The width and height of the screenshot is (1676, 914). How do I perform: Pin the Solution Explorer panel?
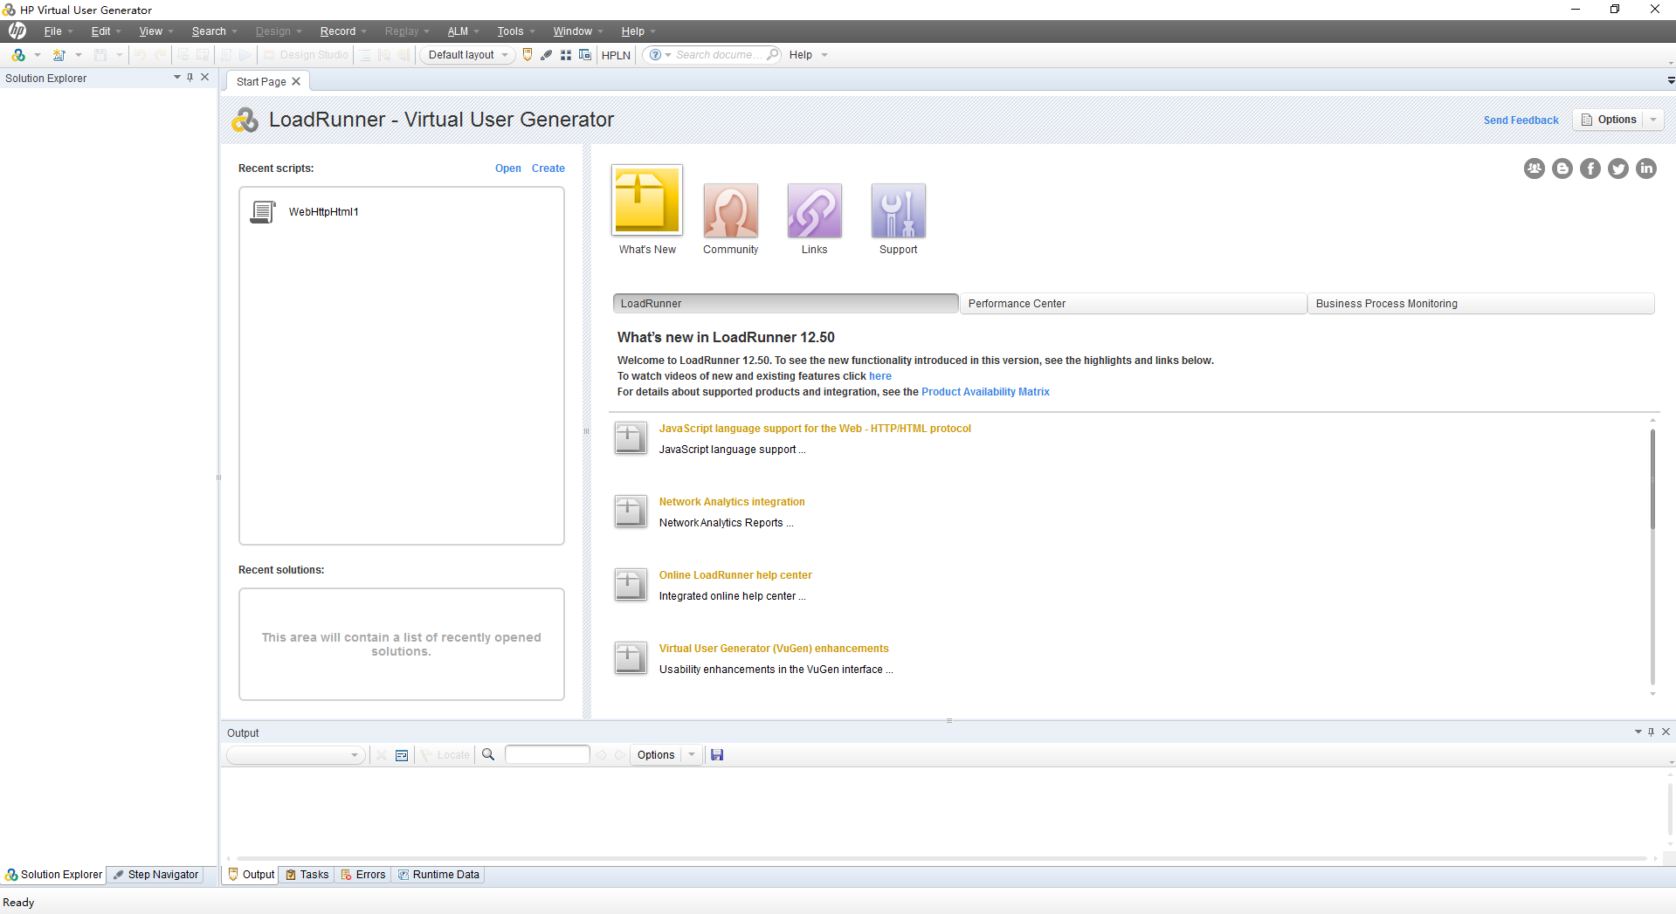(190, 78)
